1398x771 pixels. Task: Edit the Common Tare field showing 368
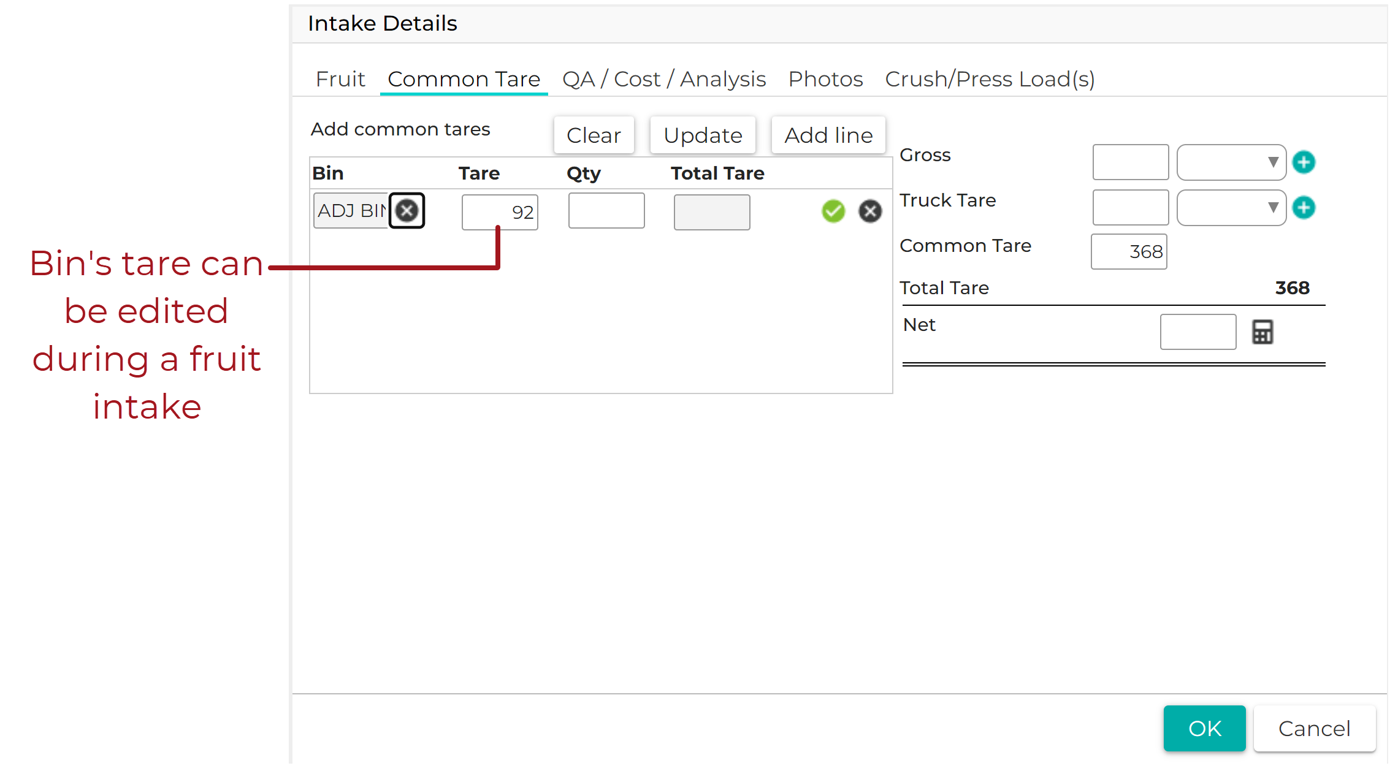1129,252
